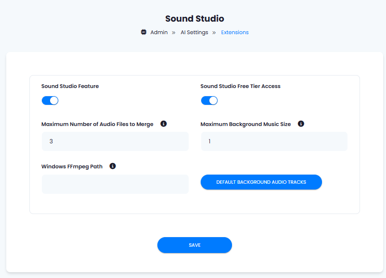Turn off Sound Studio Free Tier Access
Viewport: 386px width, 278px height.
(209, 101)
